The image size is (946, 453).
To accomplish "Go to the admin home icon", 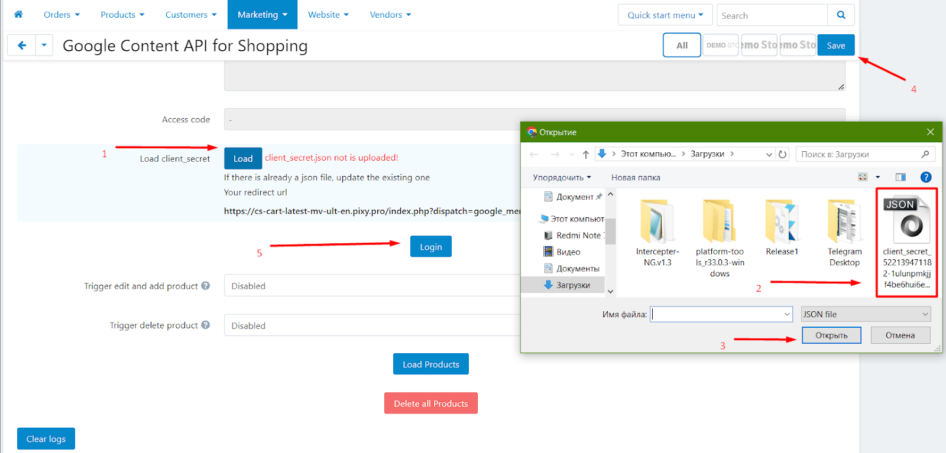I will (18, 14).
